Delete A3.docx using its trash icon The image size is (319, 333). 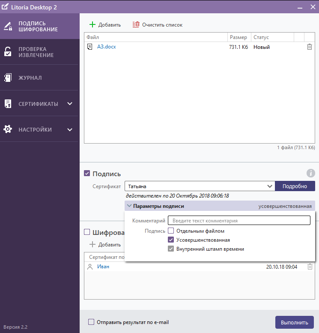(x=310, y=47)
